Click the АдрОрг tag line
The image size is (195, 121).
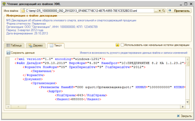pyautogui.click(x=55, y=91)
